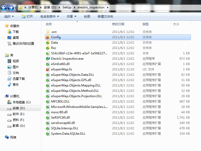Viewport: 201px width, 151px height.
Task: Select Electric Inspection.exe application icon
Action: coord(48,59)
